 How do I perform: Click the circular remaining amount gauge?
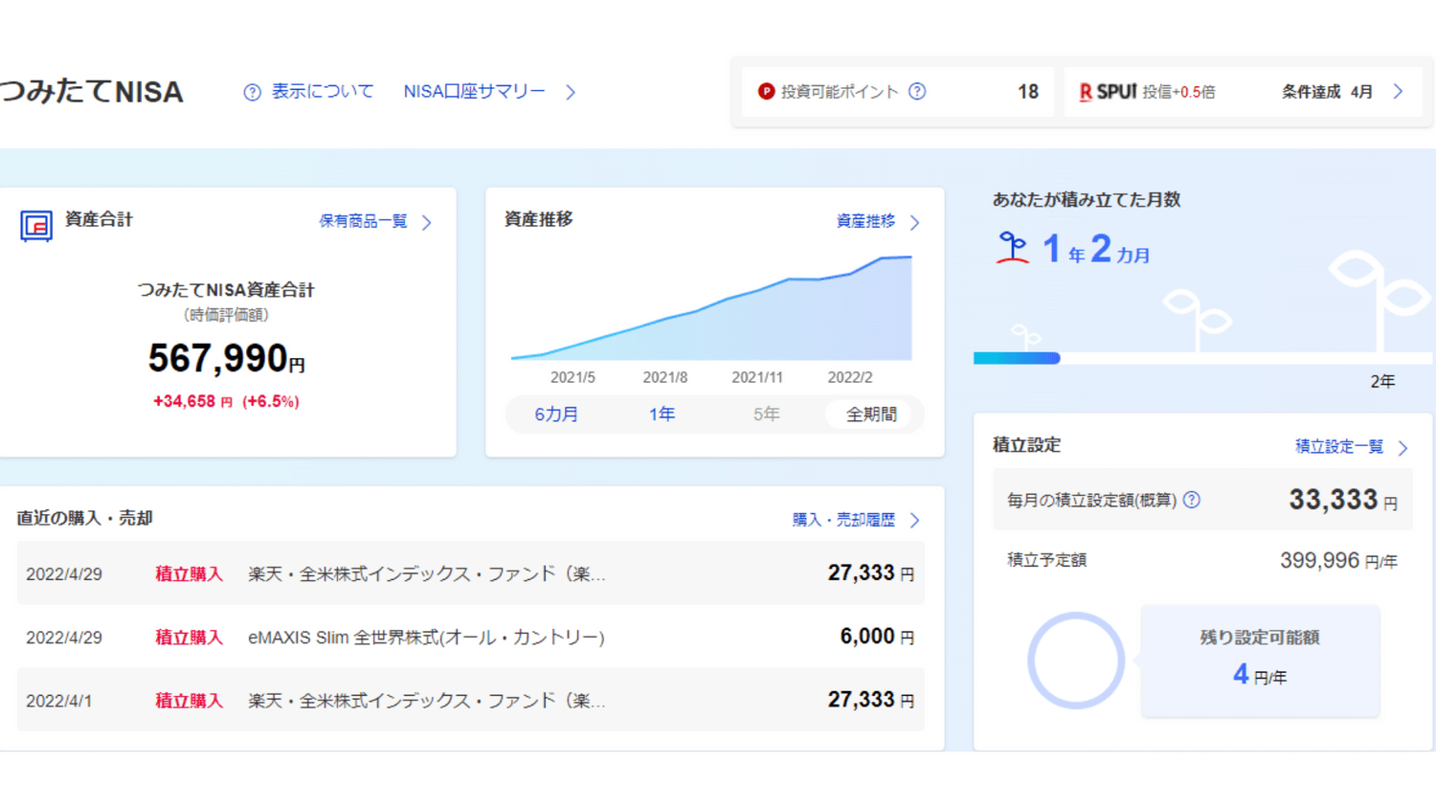tap(1076, 661)
